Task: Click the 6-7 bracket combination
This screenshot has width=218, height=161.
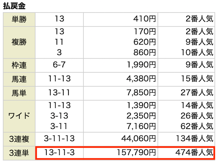Action: coord(59,65)
